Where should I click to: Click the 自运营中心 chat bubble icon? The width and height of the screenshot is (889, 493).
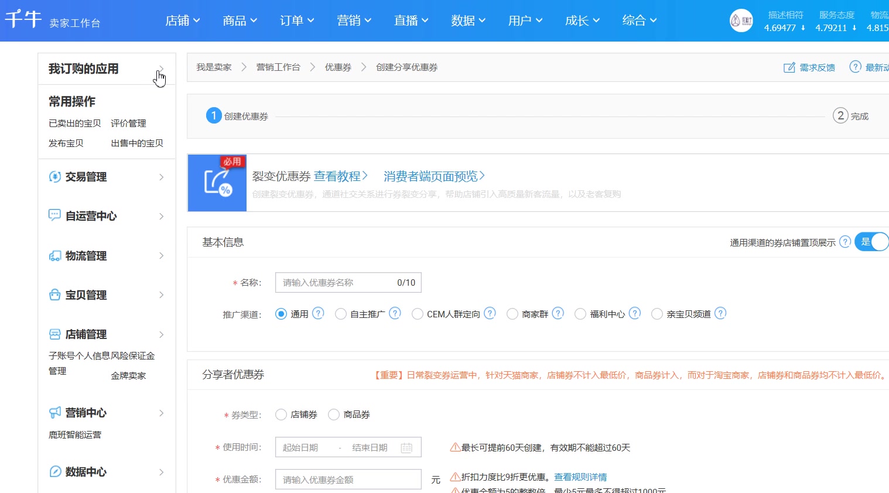tap(54, 215)
